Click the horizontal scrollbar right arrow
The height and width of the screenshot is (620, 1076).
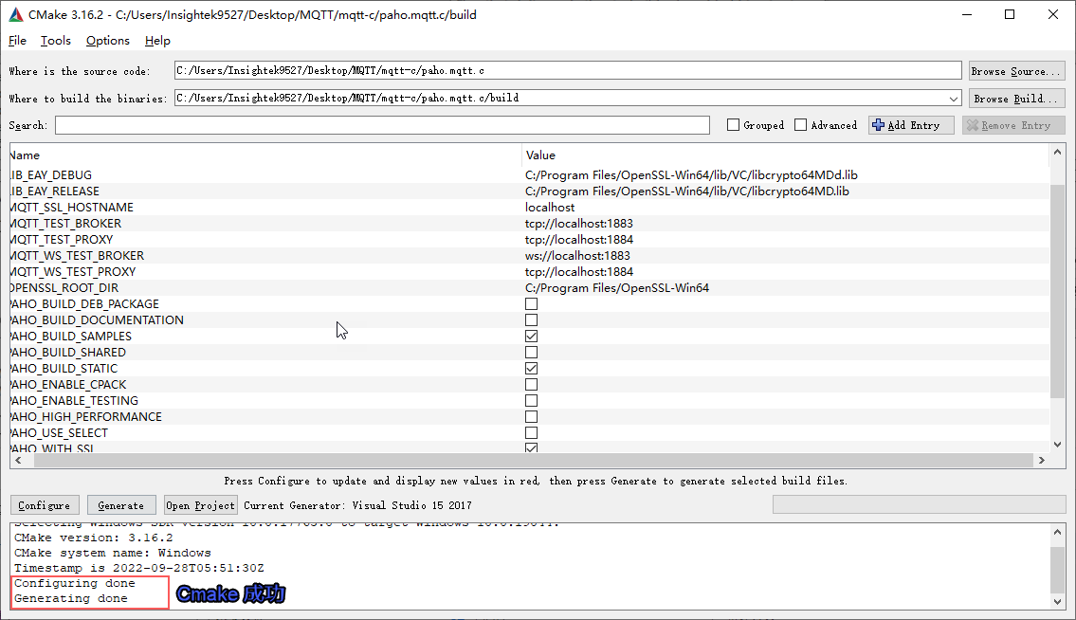(x=1042, y=460)
